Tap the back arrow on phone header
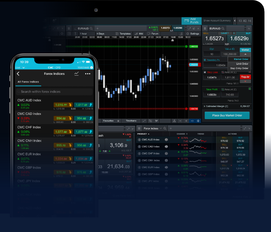Screen dimensions: 271x232 18,74
